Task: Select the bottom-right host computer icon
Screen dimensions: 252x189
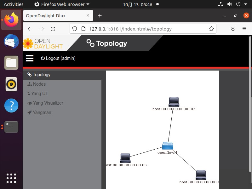Action: pyautogui.click(x=201, y=175)
